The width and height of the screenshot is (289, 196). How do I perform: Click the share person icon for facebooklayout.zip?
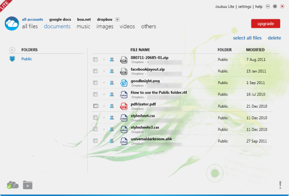click(x=112, y=71)
